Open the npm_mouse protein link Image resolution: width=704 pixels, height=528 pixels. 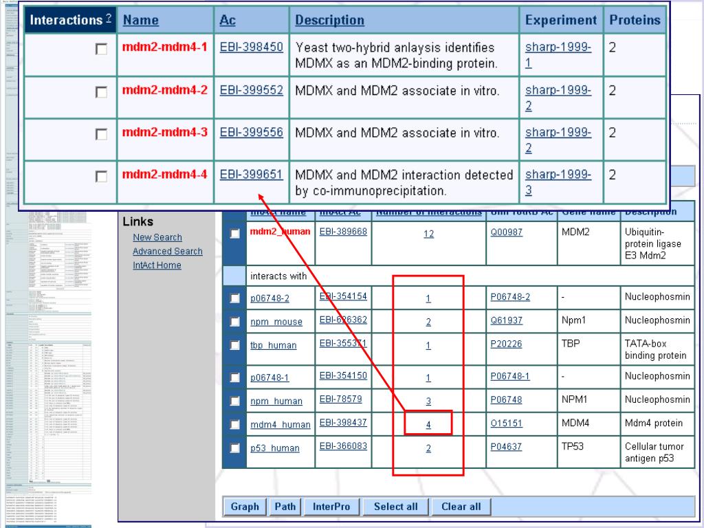coord(276,322)
